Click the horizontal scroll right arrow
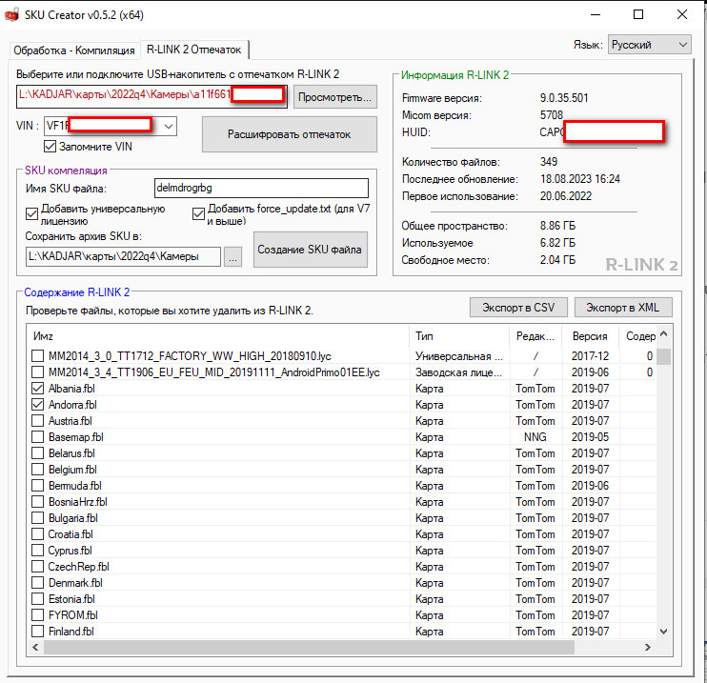This screenshot has width=707, height=683. pyautogui.click(x=648, y=648)
